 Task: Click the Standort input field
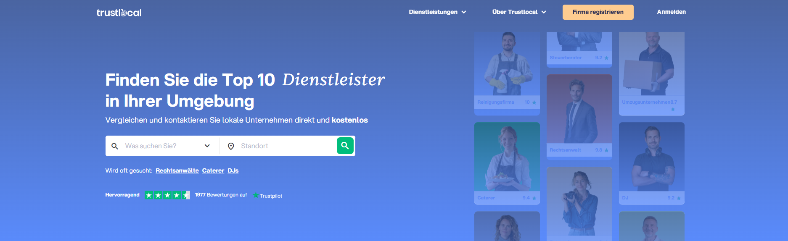point(278,146)
